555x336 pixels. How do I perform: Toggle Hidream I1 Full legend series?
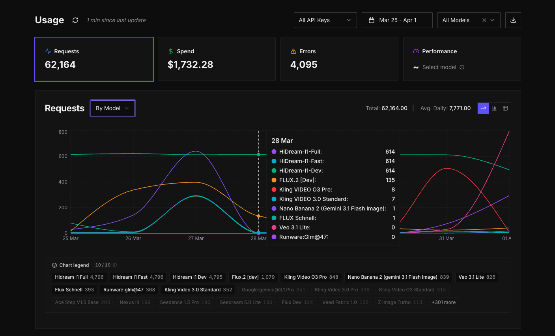coord(79,277)
